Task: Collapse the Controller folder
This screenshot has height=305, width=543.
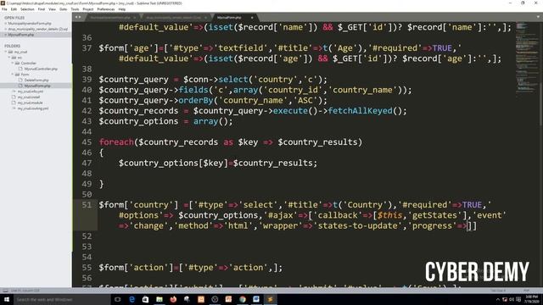Action: tap(13, 64)
